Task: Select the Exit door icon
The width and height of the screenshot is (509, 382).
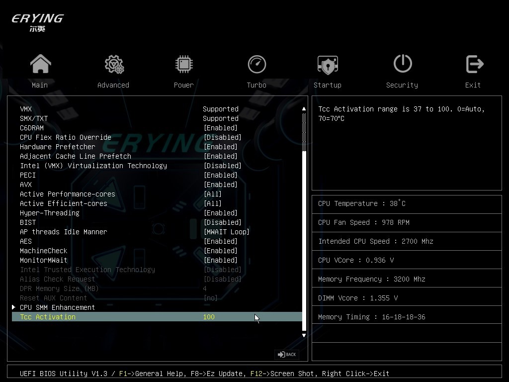Action: (x=474, y=65)
